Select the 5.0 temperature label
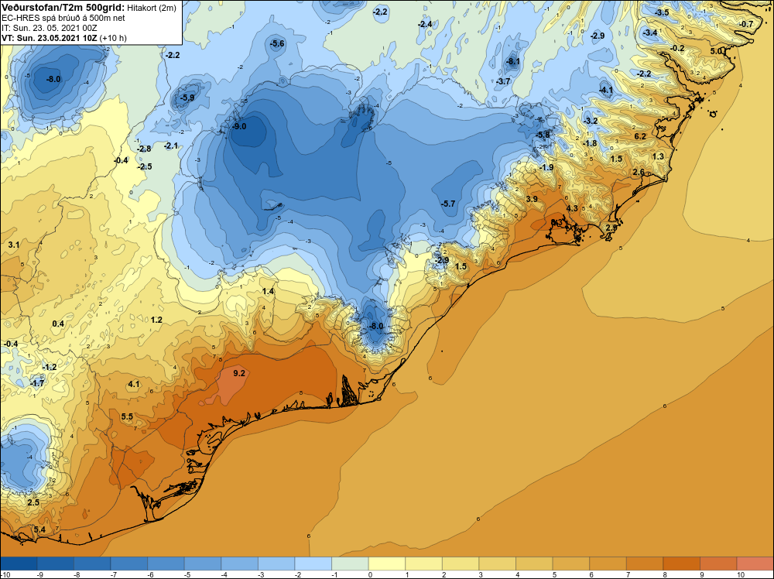The image size is (774, 579). tap(716, 51)
